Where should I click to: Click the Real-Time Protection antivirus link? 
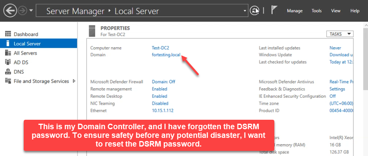pyautogui.click(x=341, y=82)
